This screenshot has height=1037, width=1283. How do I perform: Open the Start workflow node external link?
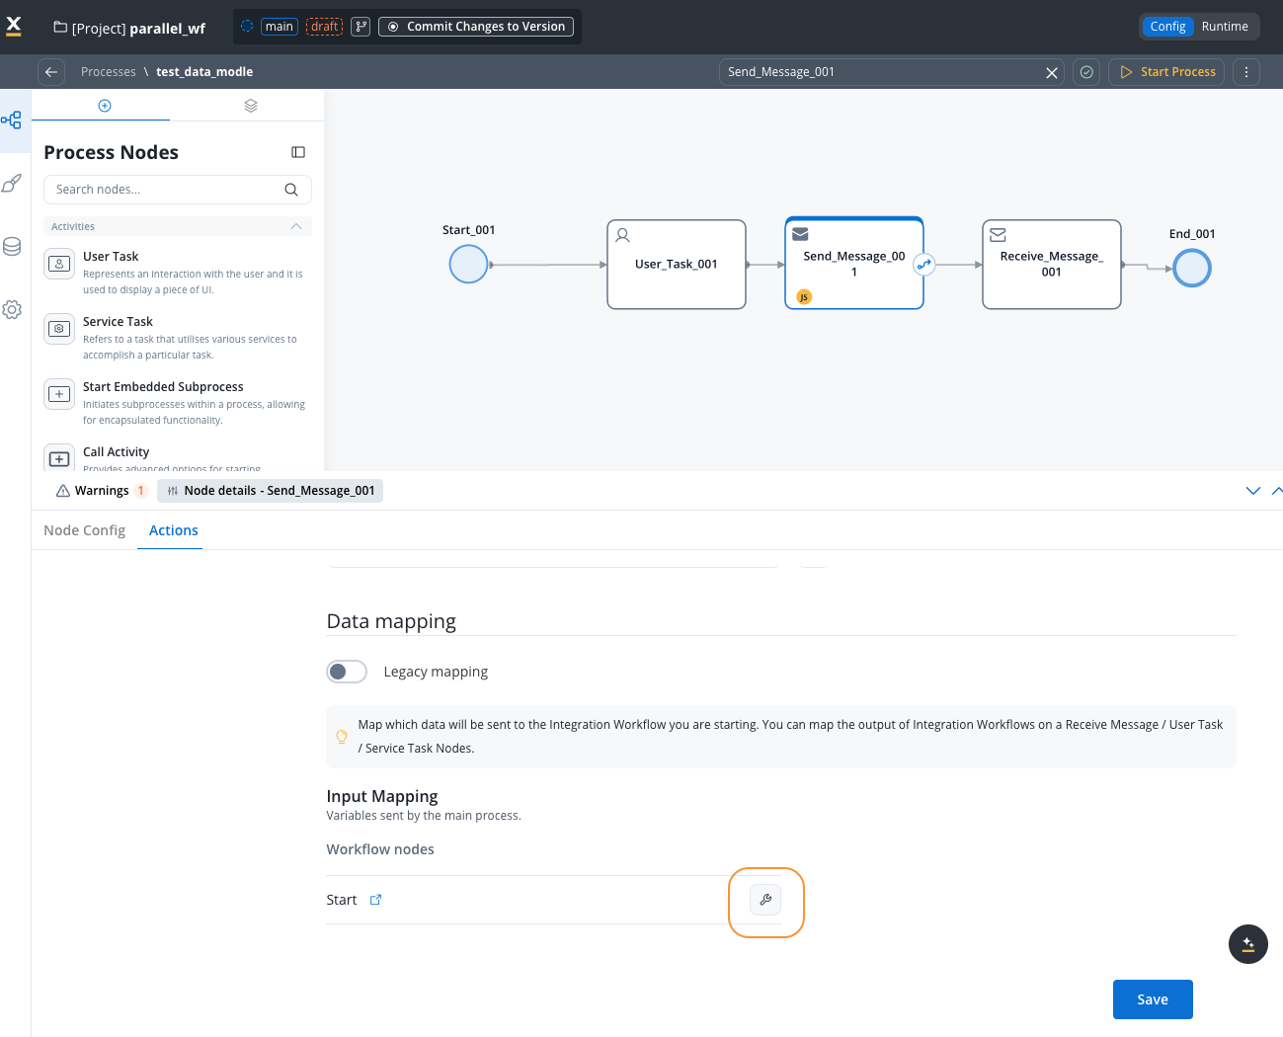pos(375,900)
